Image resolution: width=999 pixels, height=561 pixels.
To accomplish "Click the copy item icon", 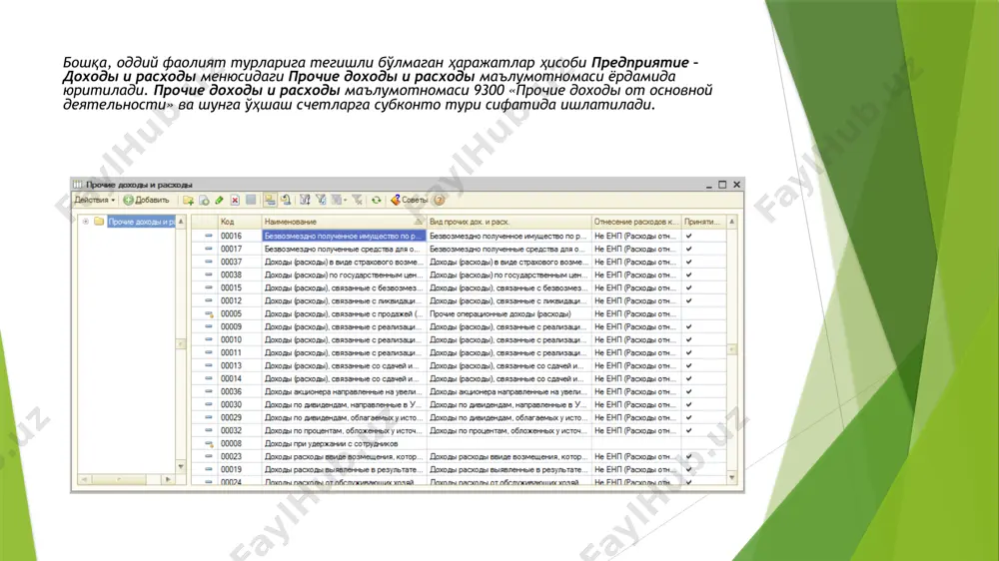I will coord(204,200).
